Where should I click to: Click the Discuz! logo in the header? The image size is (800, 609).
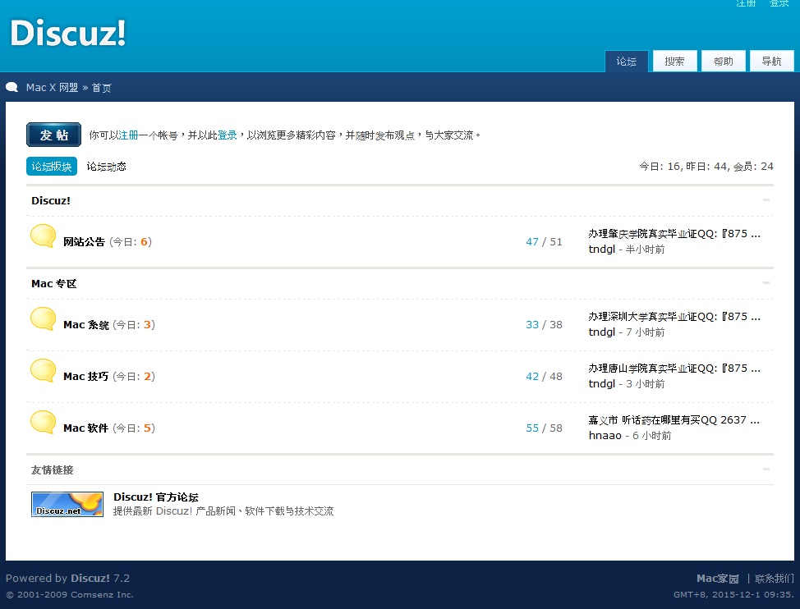click(68, 33)
